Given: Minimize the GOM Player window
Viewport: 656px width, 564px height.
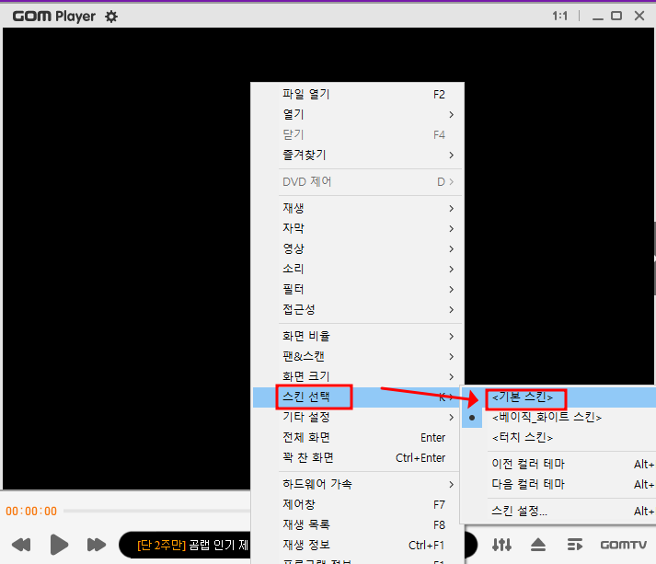Looking at the screenshot, I should (x=598, y=17).
